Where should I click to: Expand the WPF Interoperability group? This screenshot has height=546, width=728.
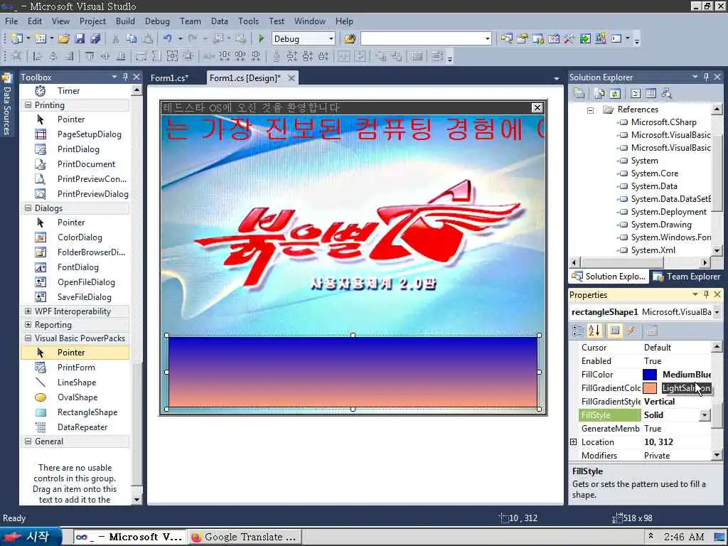[28, 311]
